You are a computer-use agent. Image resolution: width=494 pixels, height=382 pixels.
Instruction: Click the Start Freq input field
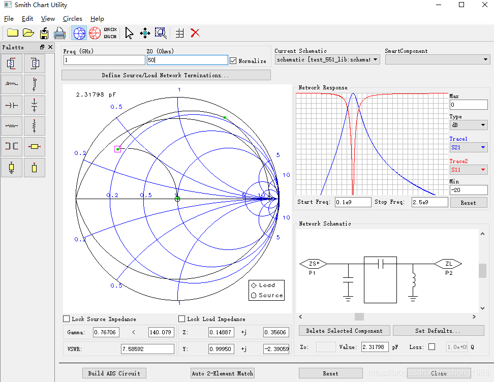(x=353, y=202)
